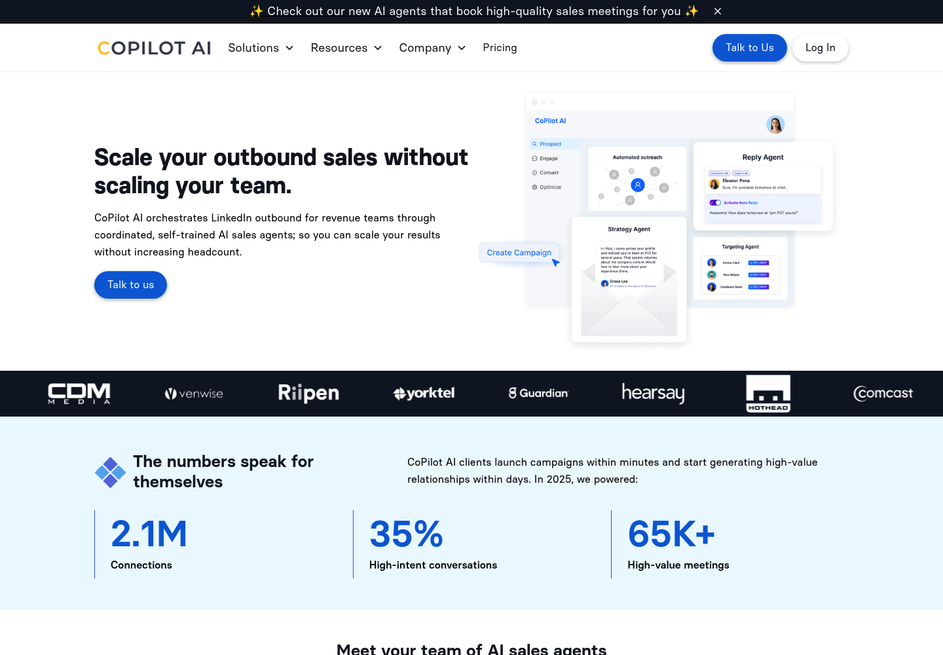Click the Talk to Us header button
The height and width of the screenshot is (655, 943).
750,48
